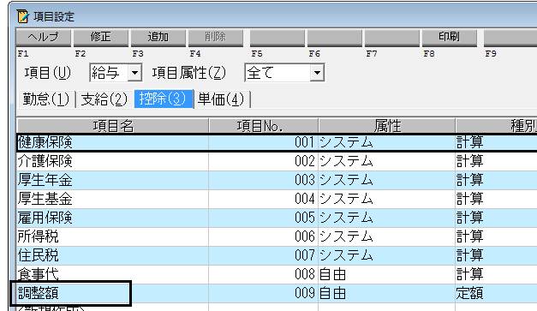Click the blank F7 function button
The height and width of the screenshot is (311, 537).
coord(392,38)
